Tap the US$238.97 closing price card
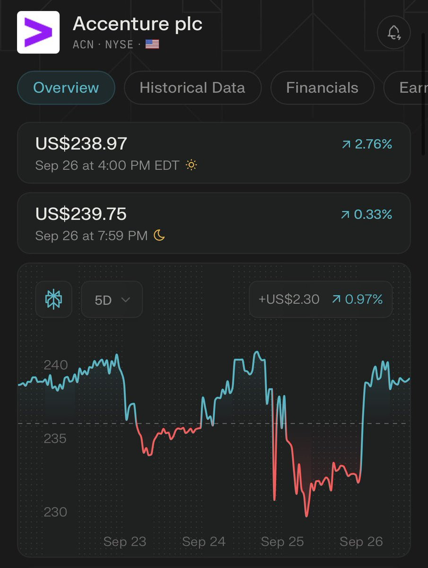 (x=214, y=153)
